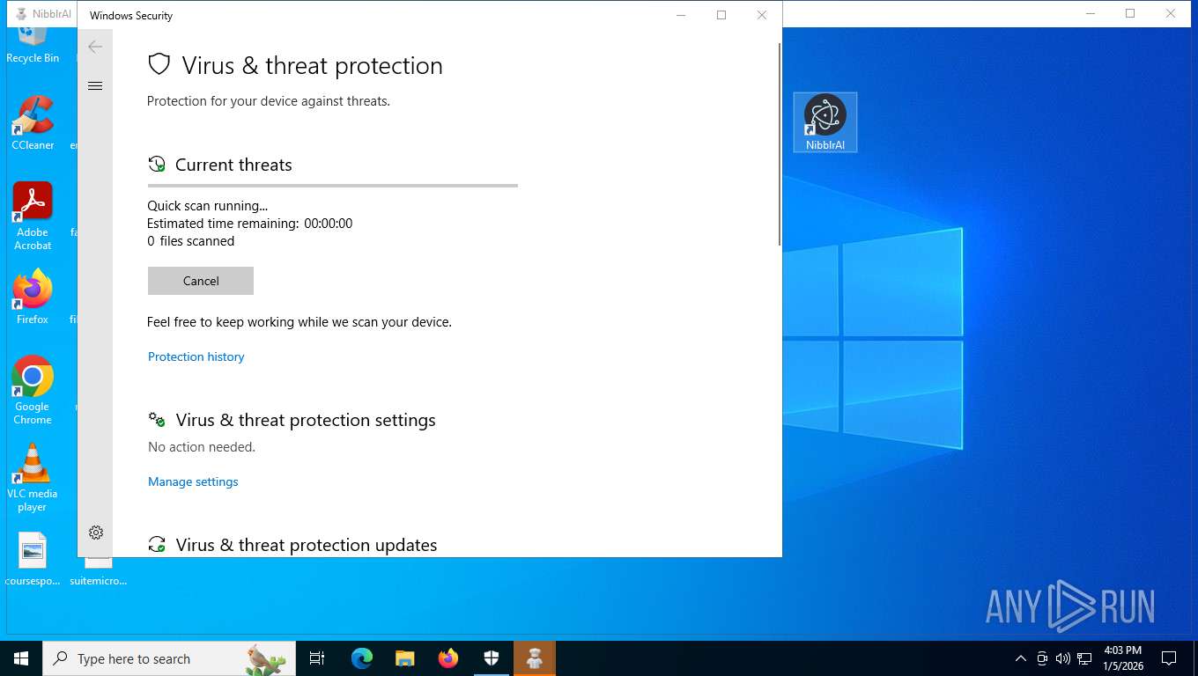
Task: Click the Meet Now tray icon
Action: (1042, 658)
